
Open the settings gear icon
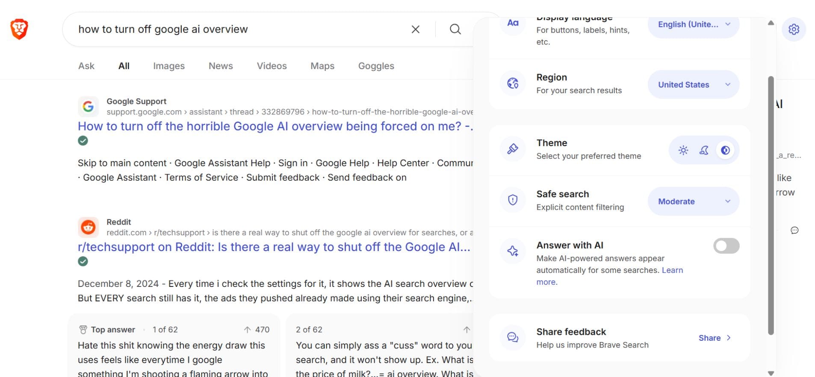click(794, 29)
